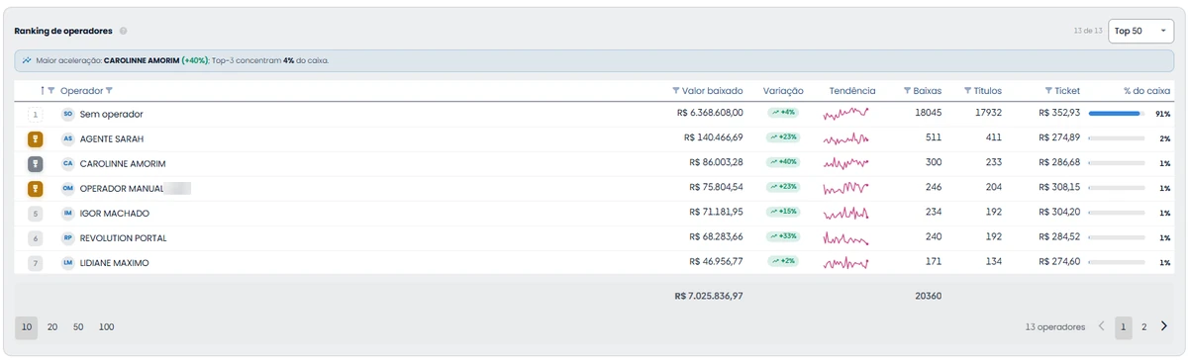The height and width of the screenshot is (360, 1188).
Task: Select page 1 in pagination
Action: click(x=1124, y=326)
